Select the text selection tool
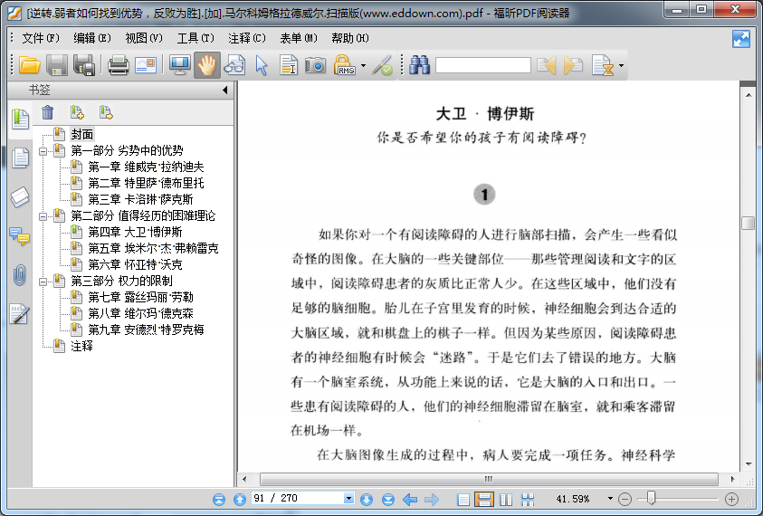763x516 pixels. click(289, 65)
